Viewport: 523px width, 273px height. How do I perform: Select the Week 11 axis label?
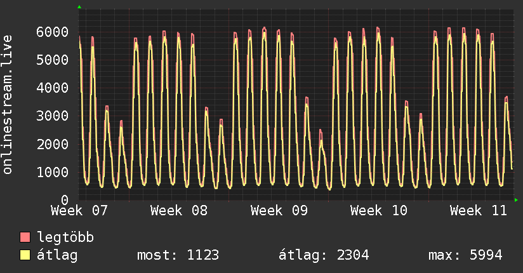478,211
